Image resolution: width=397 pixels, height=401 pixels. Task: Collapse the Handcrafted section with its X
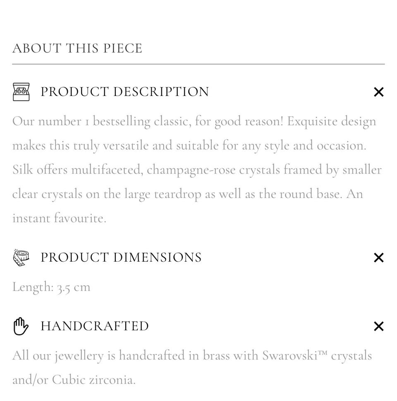[378, 326]
